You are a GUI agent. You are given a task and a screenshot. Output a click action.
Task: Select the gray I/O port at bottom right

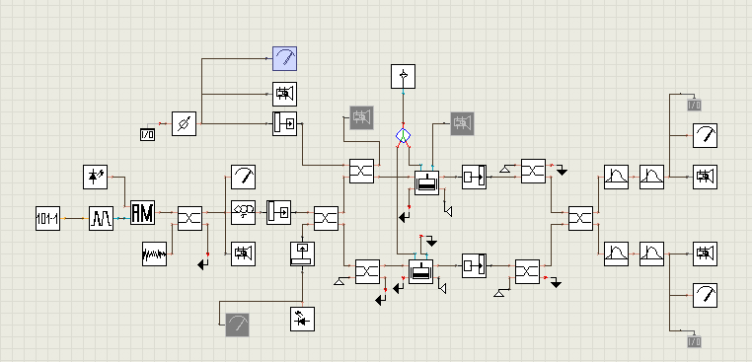pyautogui.click(x=694, y=342)
